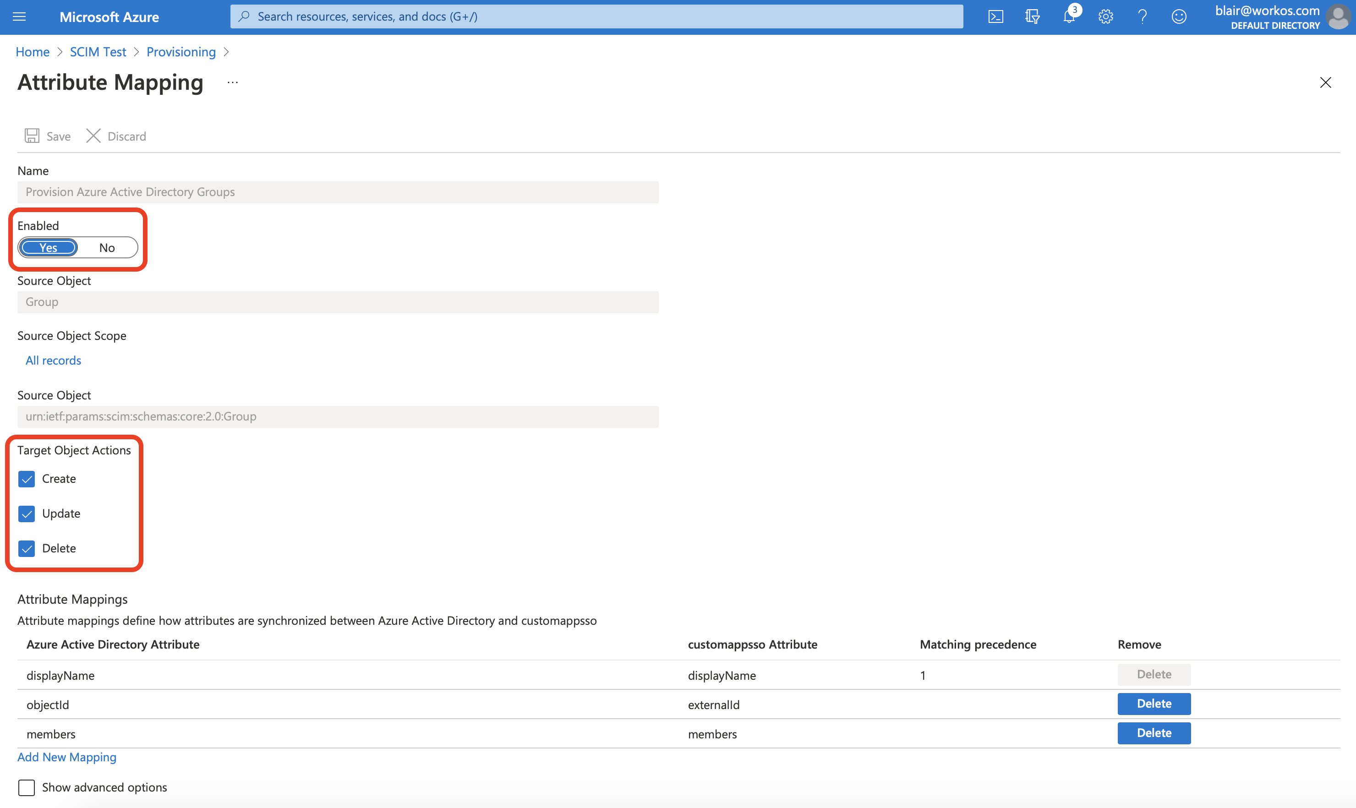This screenshot has height=808, width=1356.
Task: Click Add New Mapping link
Action: tap(67, 757)
